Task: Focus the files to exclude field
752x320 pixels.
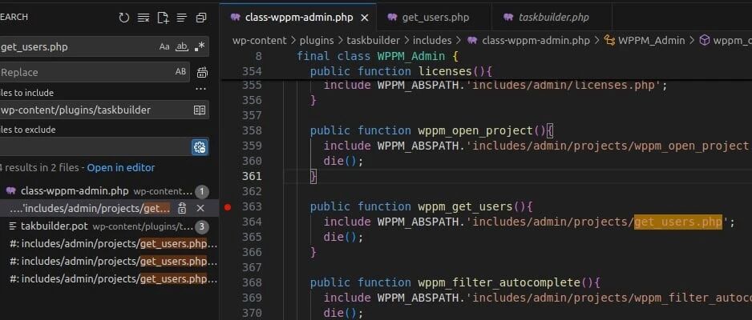Action: 95,147
